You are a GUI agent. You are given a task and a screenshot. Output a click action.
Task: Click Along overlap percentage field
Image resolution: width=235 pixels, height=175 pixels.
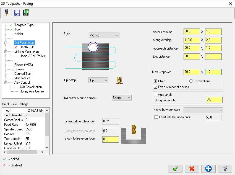click(x=192, y=40)
